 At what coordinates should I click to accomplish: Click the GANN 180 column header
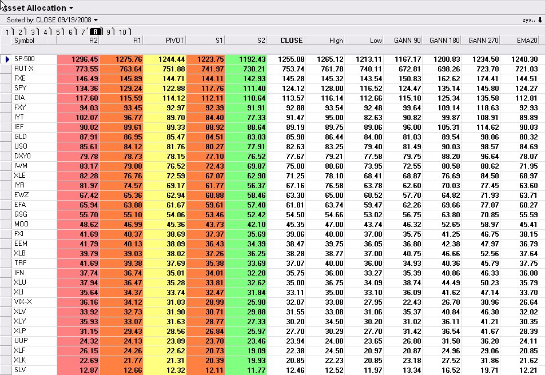pyautogui.click(x=441, y=41)
